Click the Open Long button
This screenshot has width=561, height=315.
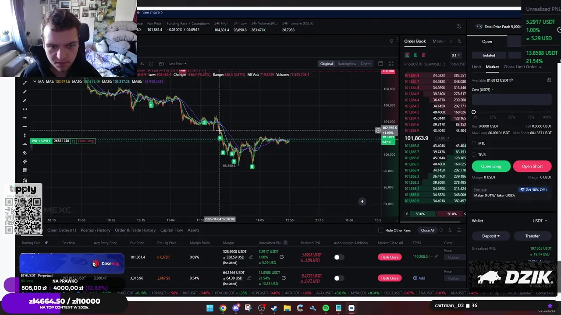pyautogui.click(x=491, y=166)
